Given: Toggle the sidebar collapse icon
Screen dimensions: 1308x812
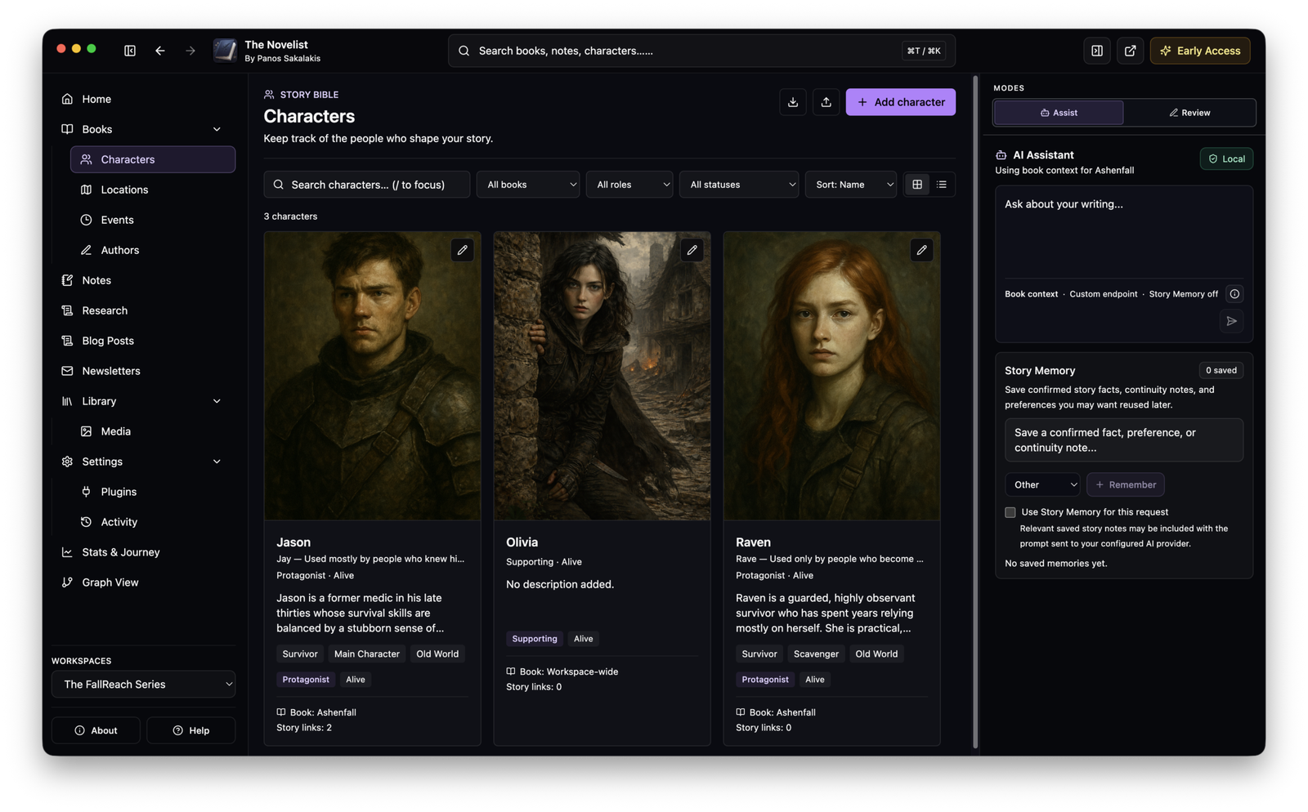Looking at the screenshot, I should tap(130, 51).
